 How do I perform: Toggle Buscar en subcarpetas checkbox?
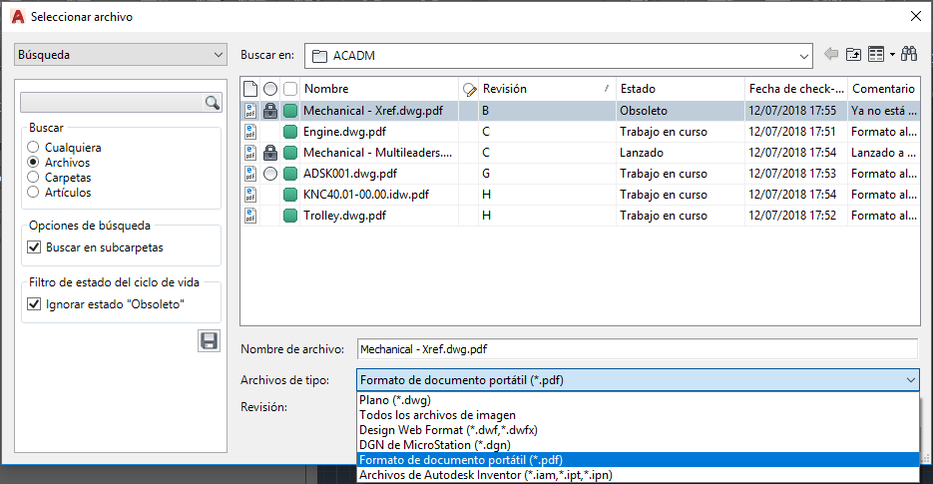[34, 247]
